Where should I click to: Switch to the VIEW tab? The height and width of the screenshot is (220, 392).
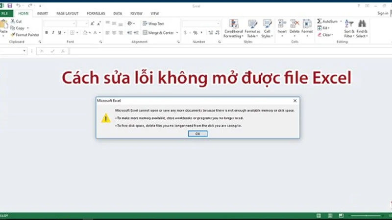click(155, 14)
